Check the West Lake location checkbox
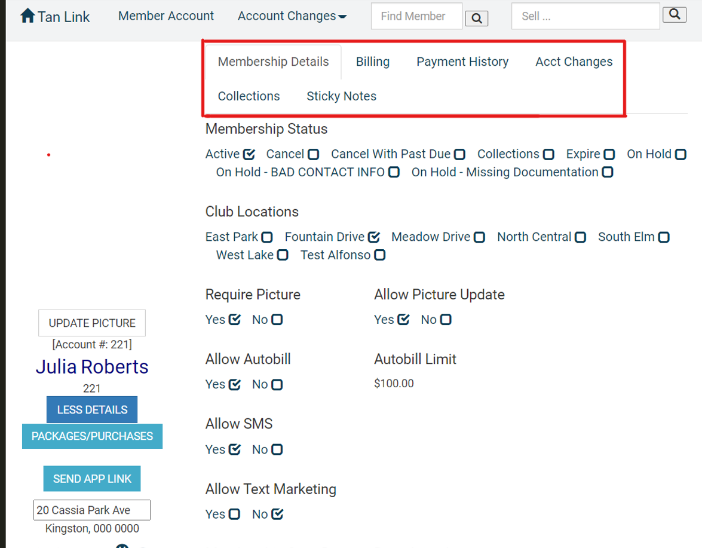The image size is (702, 548). [x=283, y=255]
